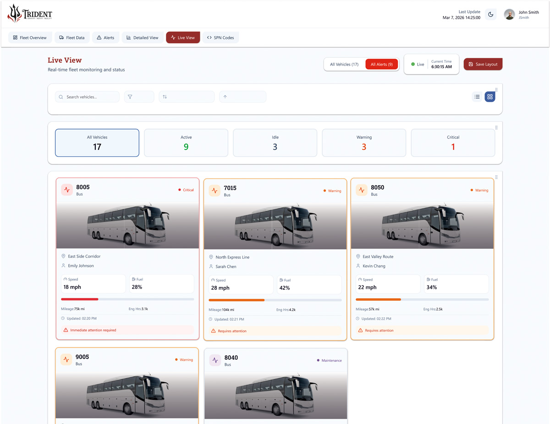Open the sort direction dropdown
Screen dimensions: 550x424
242,97
